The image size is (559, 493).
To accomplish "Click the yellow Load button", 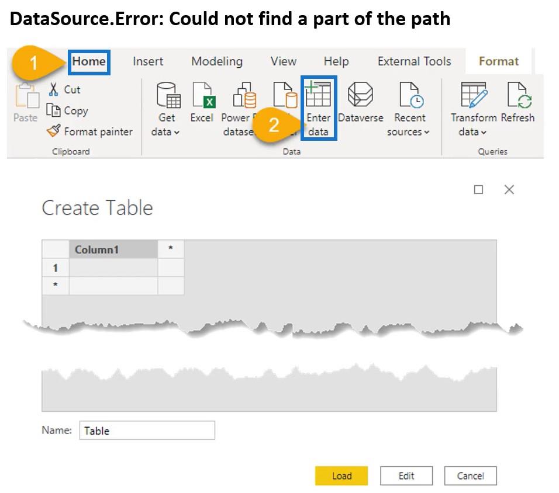I will click(x=341, y=476).
